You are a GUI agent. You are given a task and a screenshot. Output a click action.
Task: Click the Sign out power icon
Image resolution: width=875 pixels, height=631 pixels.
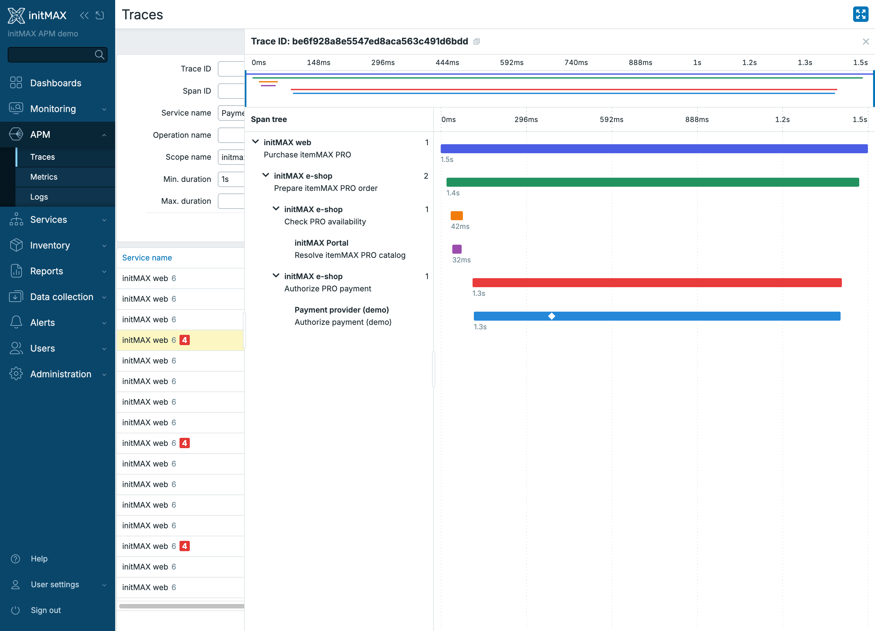(15, 610)
